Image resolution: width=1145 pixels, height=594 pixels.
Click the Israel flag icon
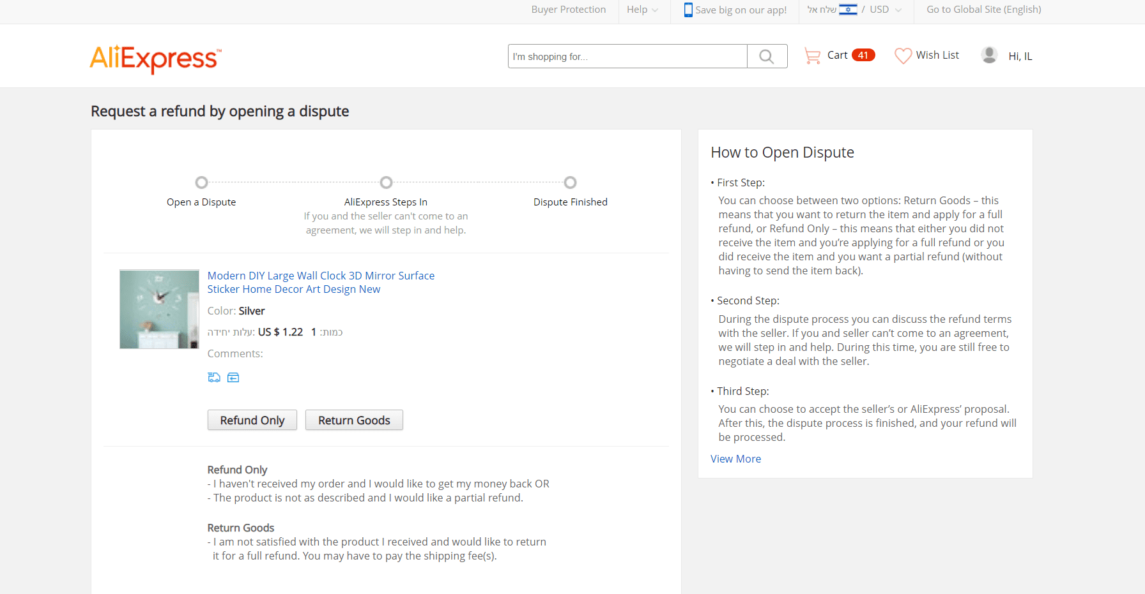point(848,10)
